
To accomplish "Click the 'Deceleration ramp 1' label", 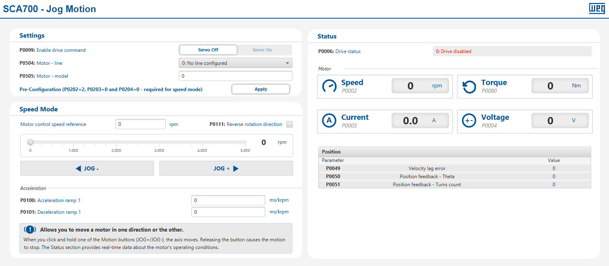I will 59,212.
